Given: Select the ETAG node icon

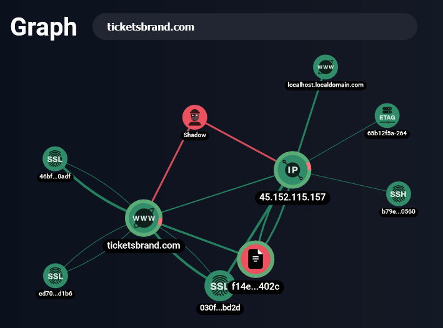Looking at the screenshot, I should point(387,115).
